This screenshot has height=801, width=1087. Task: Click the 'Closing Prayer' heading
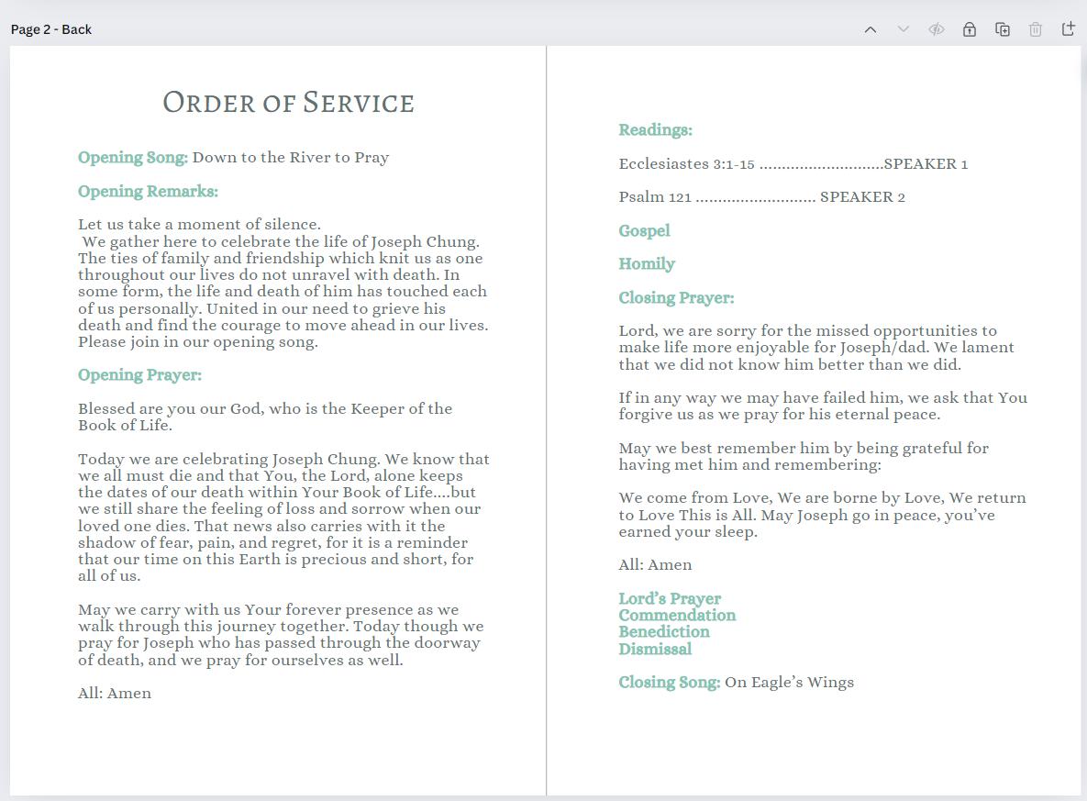[x=676, y=297]
